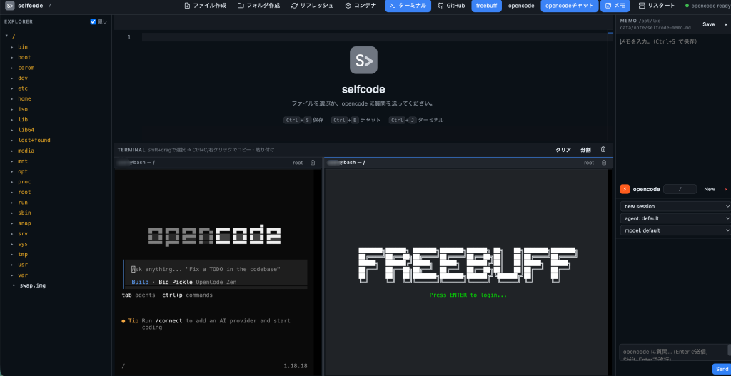Open the model: default dropdown
The width and height of the screenshot is (731, 376).
point(675,230)
